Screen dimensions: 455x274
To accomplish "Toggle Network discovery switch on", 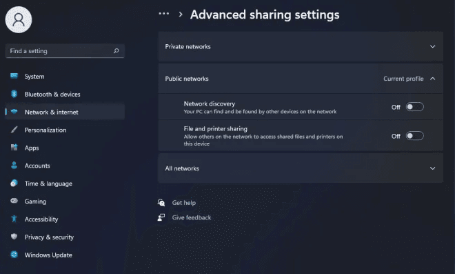I will (x=414, y=107).
